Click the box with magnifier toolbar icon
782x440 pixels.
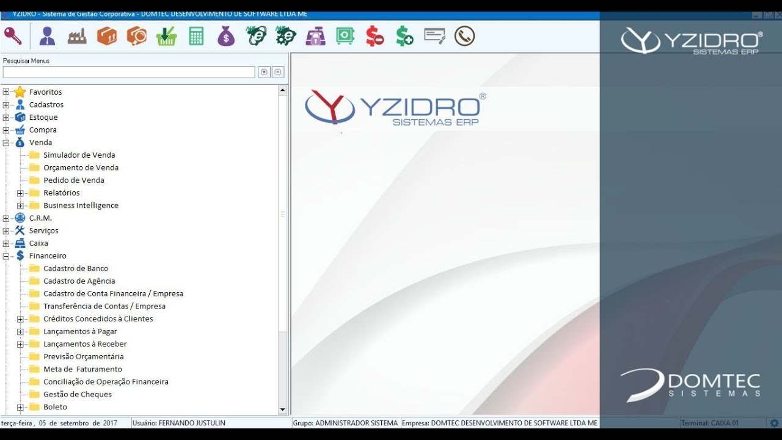[136, 36]
